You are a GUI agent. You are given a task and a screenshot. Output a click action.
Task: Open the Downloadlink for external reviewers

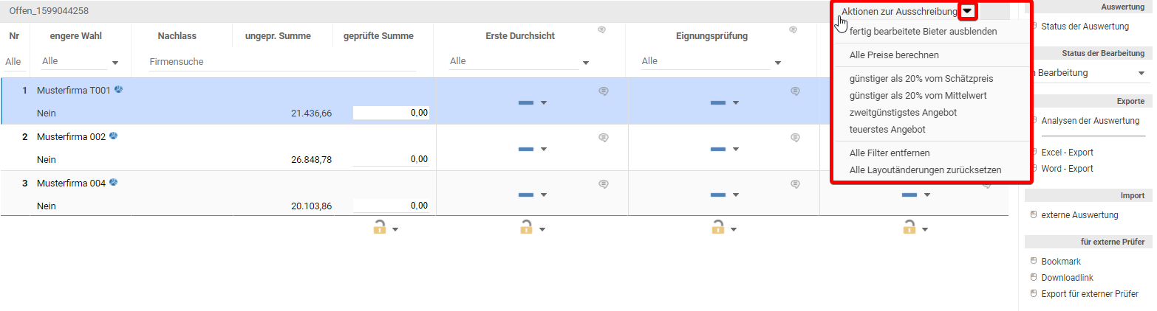coord(1067,278)
